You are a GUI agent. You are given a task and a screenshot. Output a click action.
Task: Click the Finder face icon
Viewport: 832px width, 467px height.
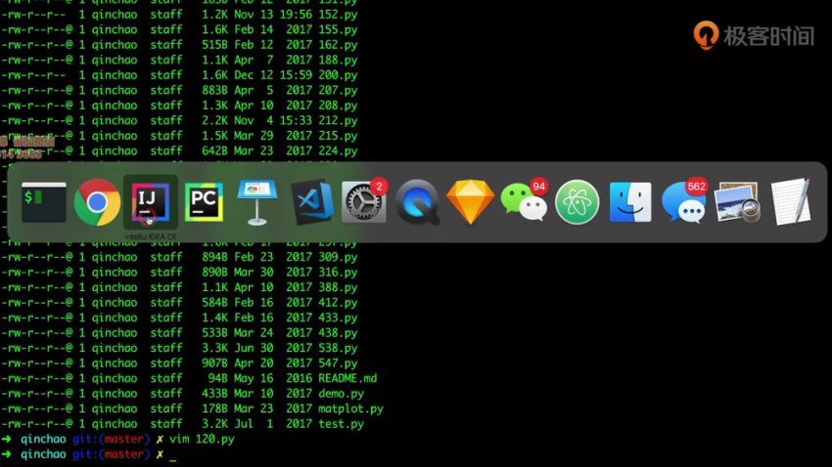[x=630, y=202]
